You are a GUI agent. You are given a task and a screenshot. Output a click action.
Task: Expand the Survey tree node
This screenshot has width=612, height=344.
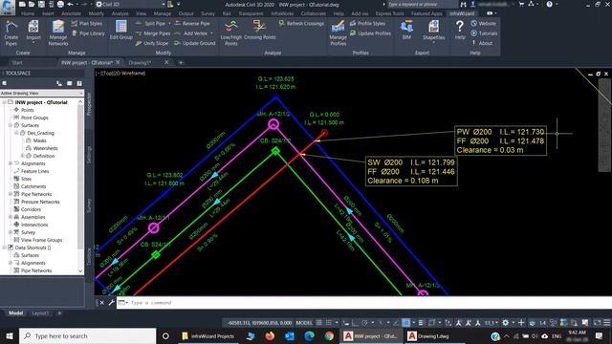click(x=11, y=232)
